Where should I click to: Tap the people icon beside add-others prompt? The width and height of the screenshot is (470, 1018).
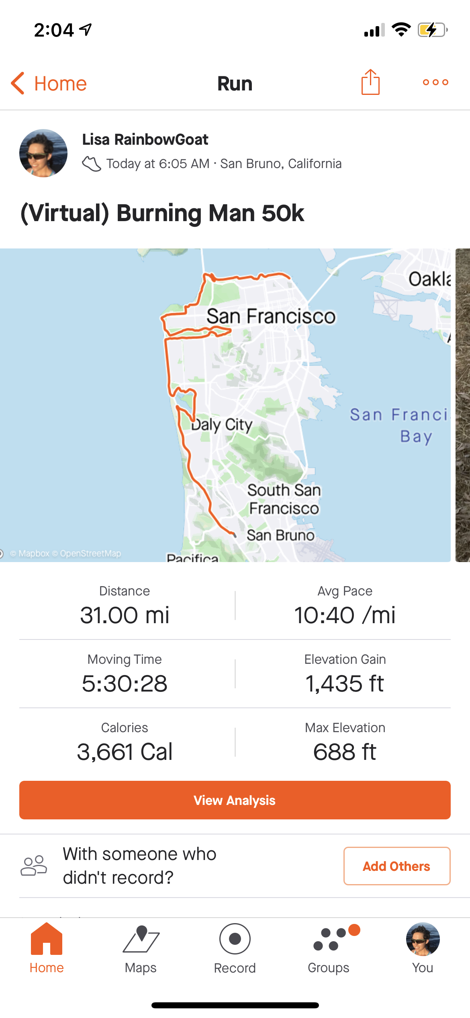[34, 865]
